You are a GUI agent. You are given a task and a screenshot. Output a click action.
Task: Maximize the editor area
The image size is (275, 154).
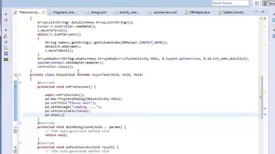pyautogui.click(x=263, y=12)
